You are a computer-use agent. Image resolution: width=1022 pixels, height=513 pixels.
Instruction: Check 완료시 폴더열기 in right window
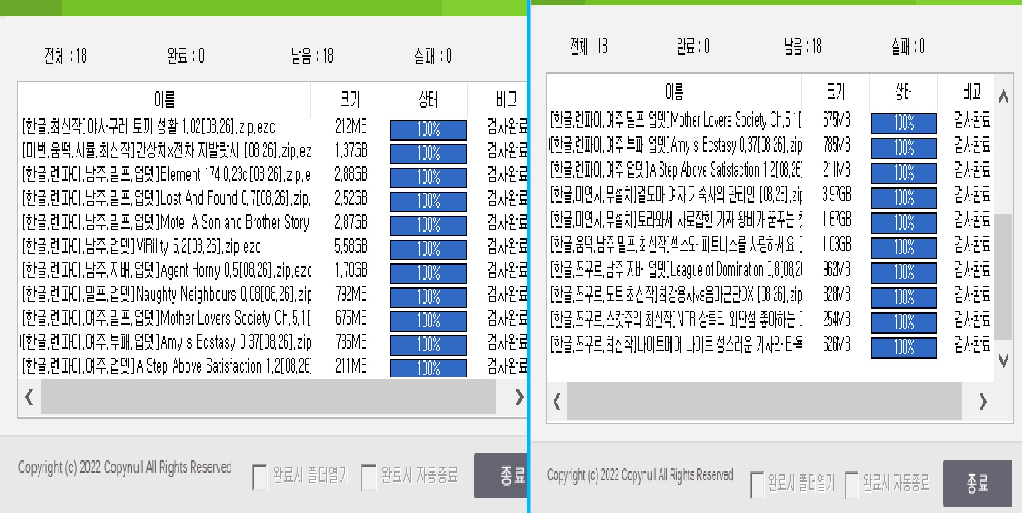pos(757,484)
